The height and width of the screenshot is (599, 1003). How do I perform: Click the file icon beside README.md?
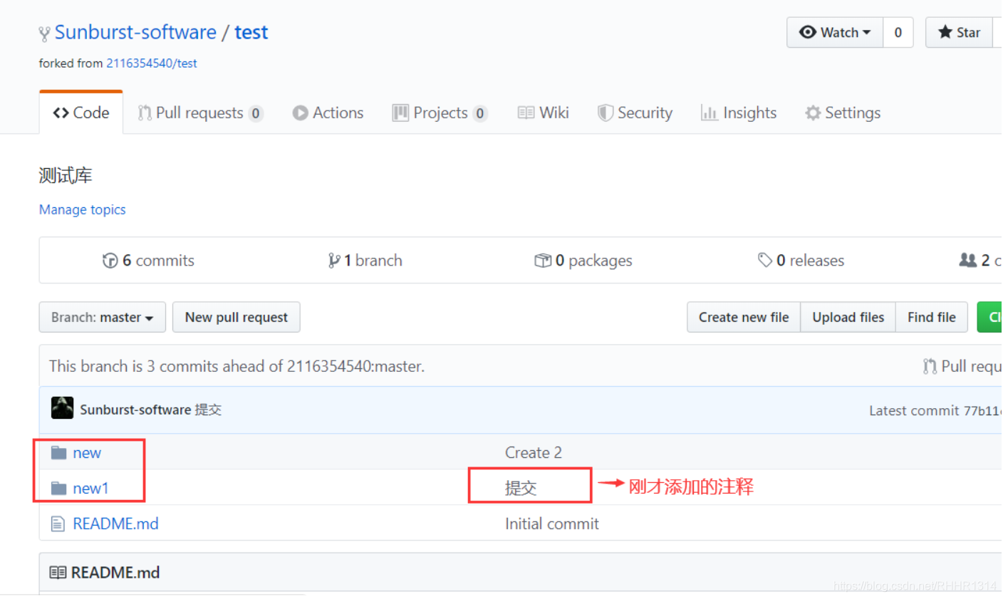58,524
